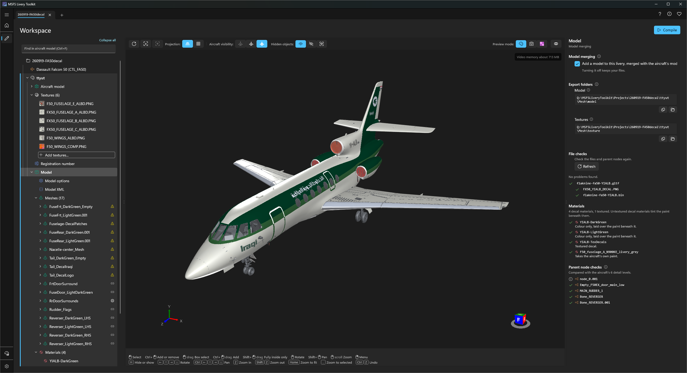This screenshot has width=687, height=373.
Task: Click the reload view circular arrow icon
Action: [x=134, y=44]
